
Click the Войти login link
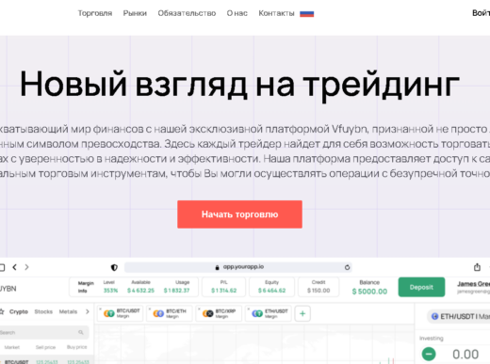coord(481,13)
